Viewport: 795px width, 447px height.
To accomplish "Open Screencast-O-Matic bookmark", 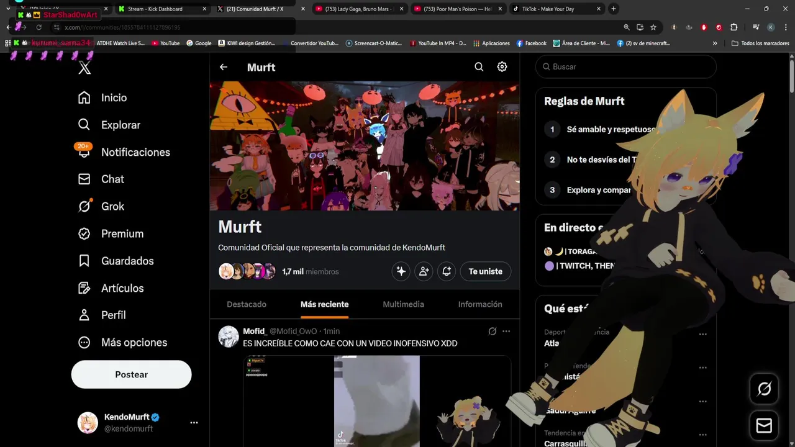I will click(x=374, y=43).
